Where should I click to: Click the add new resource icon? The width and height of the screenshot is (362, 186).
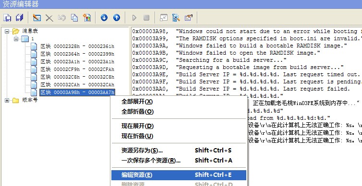[87, 18]
